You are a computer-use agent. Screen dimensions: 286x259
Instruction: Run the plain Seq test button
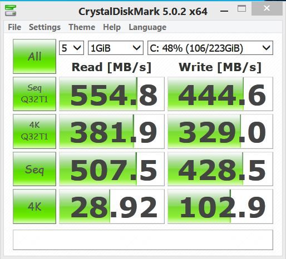coord(34,169)
